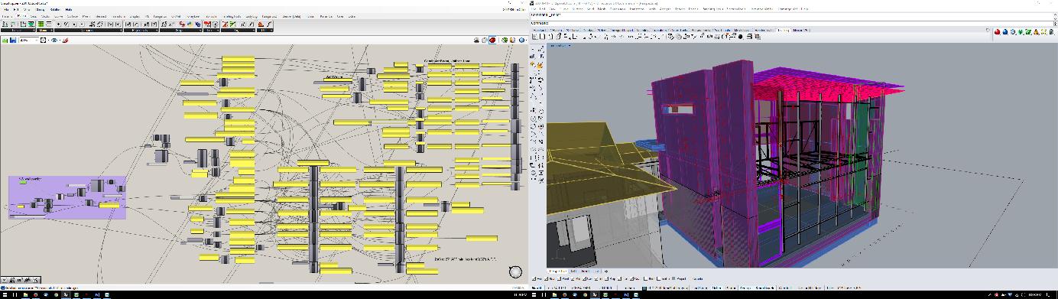Image resolution: width=1058 pixels, height=299 pixels.
Task: Expand the Trig panel in Maths tab
Action: [238, 30]
